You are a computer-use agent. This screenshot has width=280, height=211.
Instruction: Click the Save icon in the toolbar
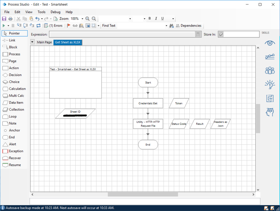click(4, 19)
